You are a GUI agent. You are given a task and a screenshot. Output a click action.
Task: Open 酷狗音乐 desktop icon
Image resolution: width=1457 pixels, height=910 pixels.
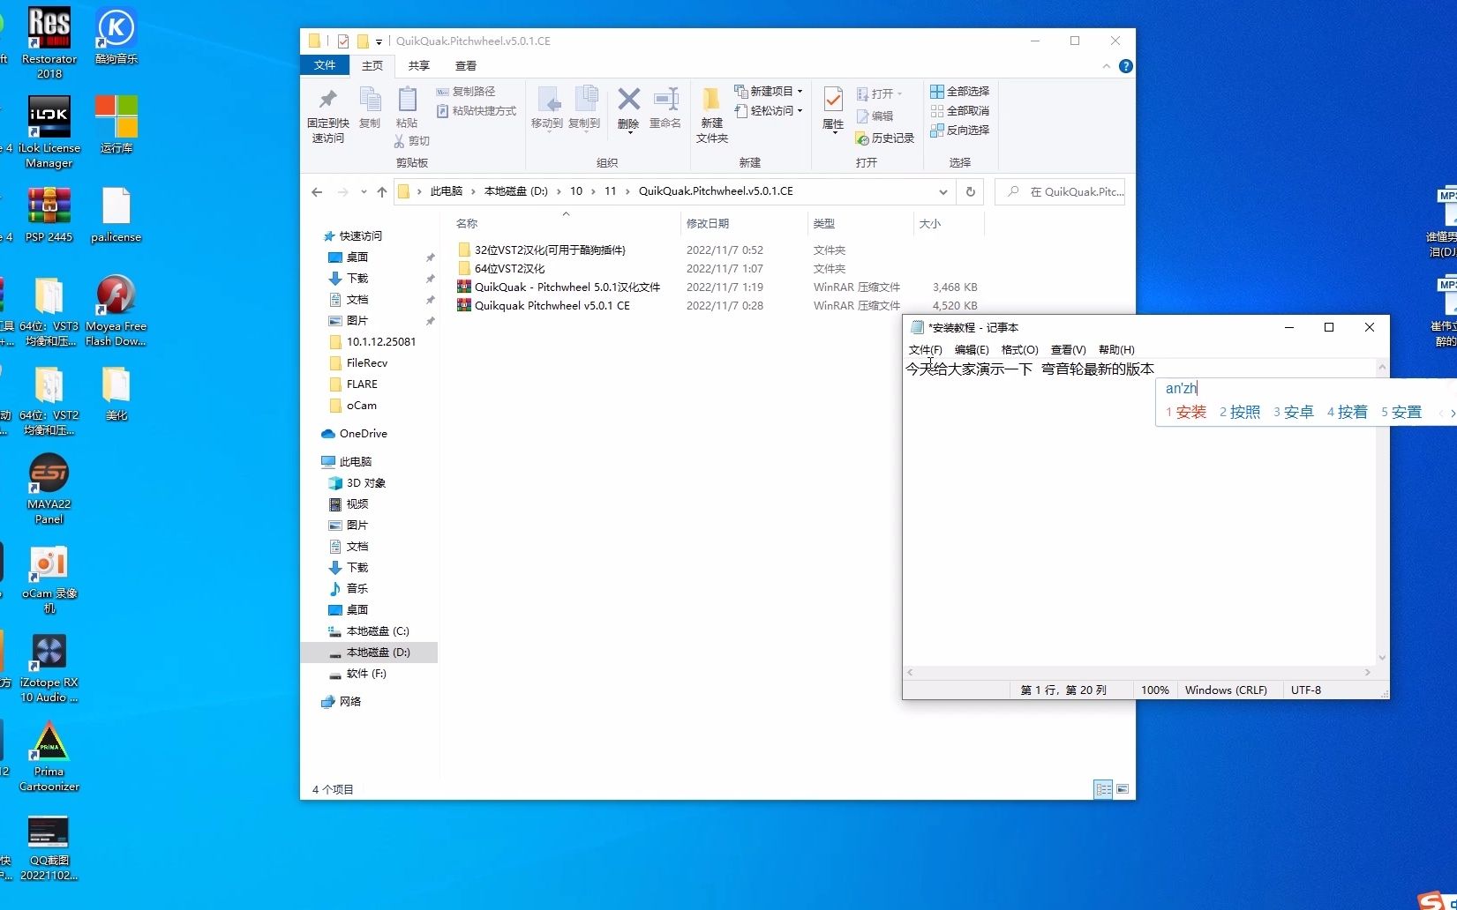coord(116,36)
